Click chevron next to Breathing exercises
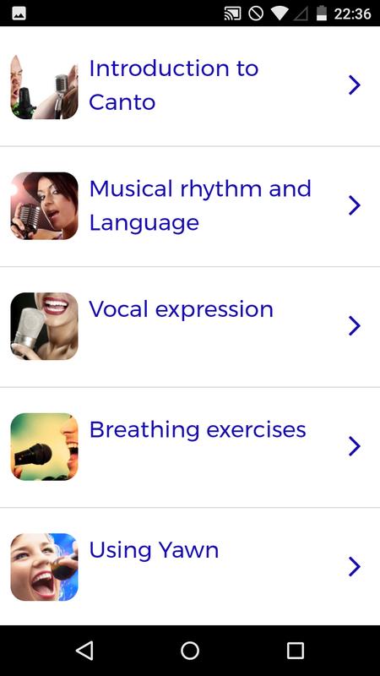The image size is (380, 676). (354, 446)
